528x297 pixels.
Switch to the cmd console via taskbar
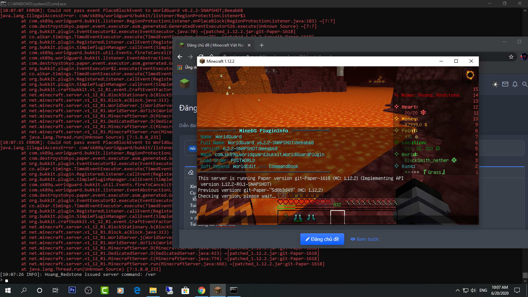(x=234, y=290)
